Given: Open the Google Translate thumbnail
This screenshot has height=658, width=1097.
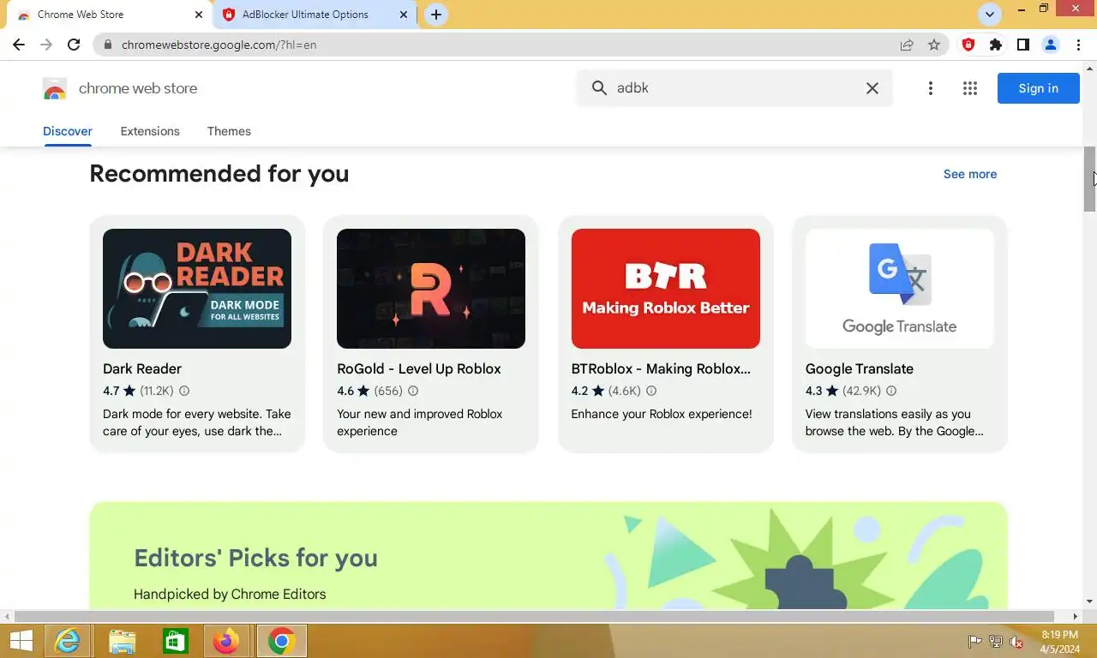Looking at the screenshot, I should (x=900, y=289).
